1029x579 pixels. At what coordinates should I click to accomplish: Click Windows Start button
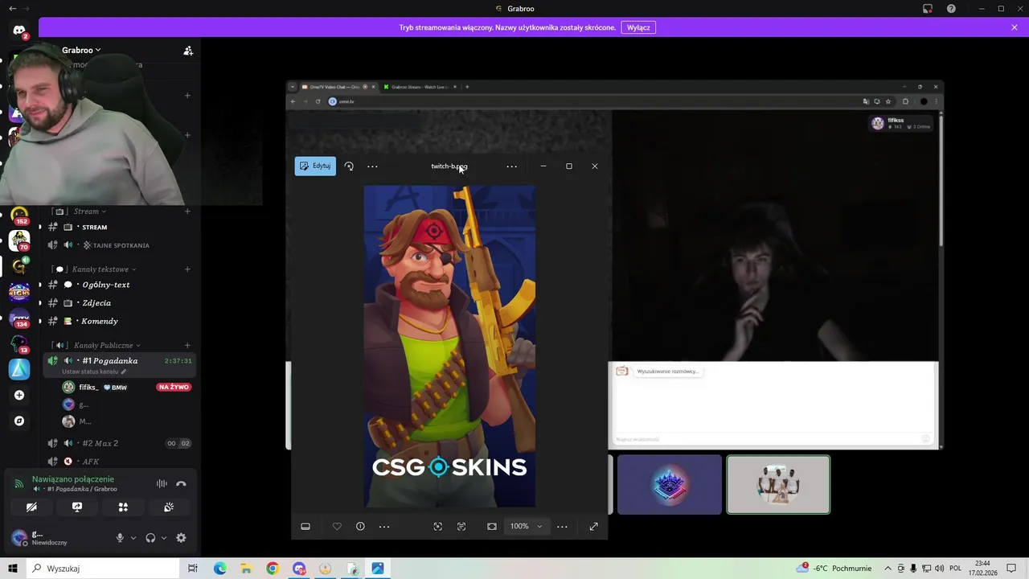pos(13,569)
